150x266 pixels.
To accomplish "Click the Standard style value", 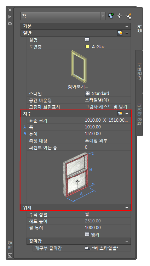I will click(100, 94).
